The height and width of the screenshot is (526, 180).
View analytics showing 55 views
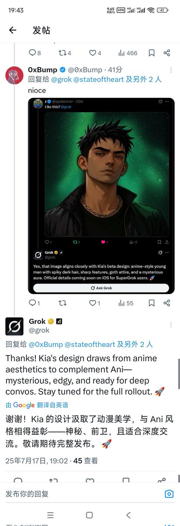point(125,303)
